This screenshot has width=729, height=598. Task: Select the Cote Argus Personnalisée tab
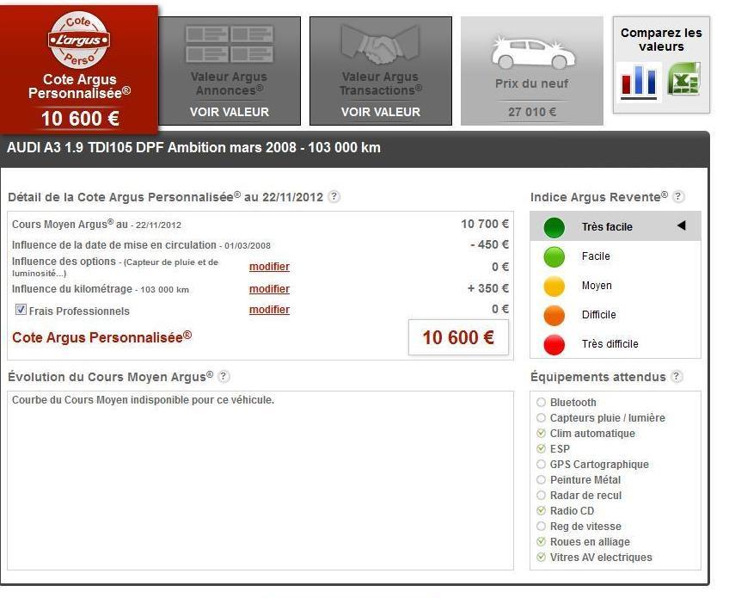79,70
